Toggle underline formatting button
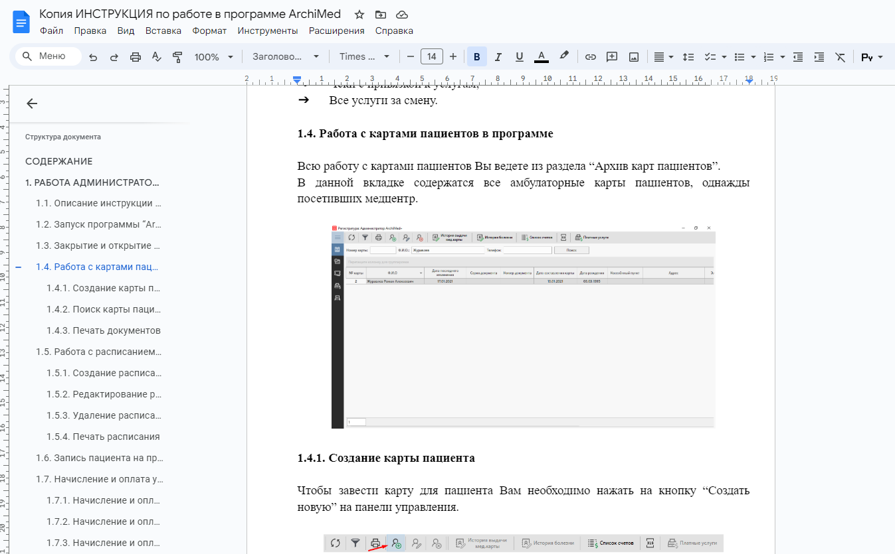Screen dimensions: 895x554 [520, 57]
